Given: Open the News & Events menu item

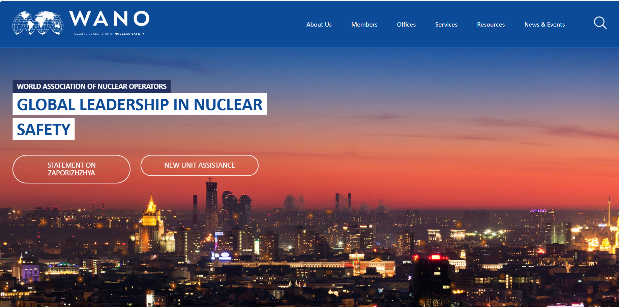Looking at the screenshot, I should click(x=544, y=24).
